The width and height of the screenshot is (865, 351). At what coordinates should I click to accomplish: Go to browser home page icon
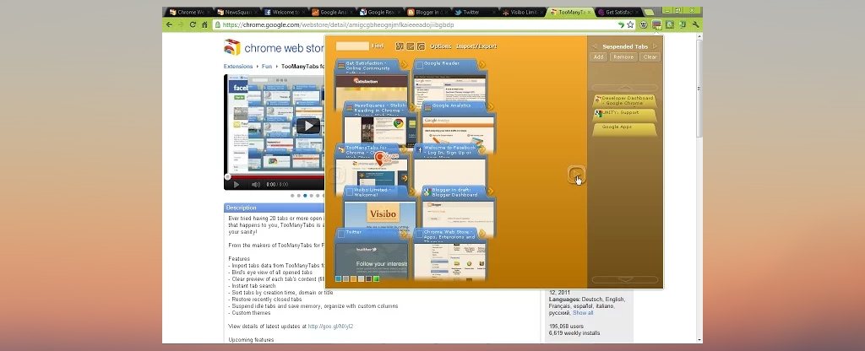[204, 24]
